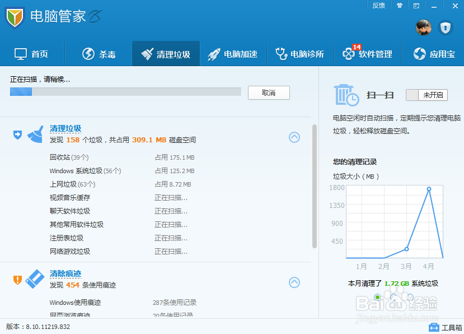
Task: Click the 287条使用记录 value
Action: click(x=175, y=303)
